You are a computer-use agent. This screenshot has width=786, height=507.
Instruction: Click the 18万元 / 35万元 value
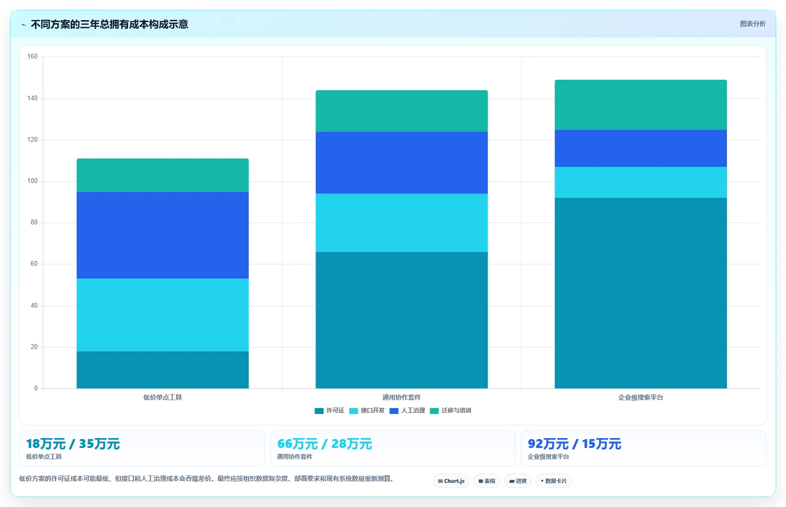(x=73, y=444)
